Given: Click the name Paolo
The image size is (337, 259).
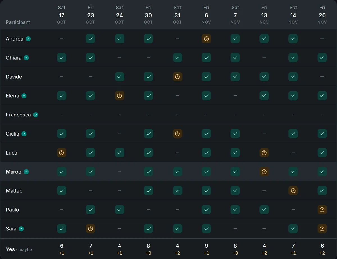Looking at the screenshot, I should click(x=12, y=210).
